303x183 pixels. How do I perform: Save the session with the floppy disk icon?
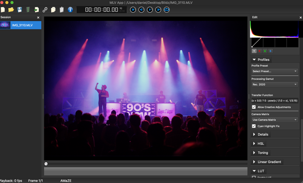(x=19, y=9)
